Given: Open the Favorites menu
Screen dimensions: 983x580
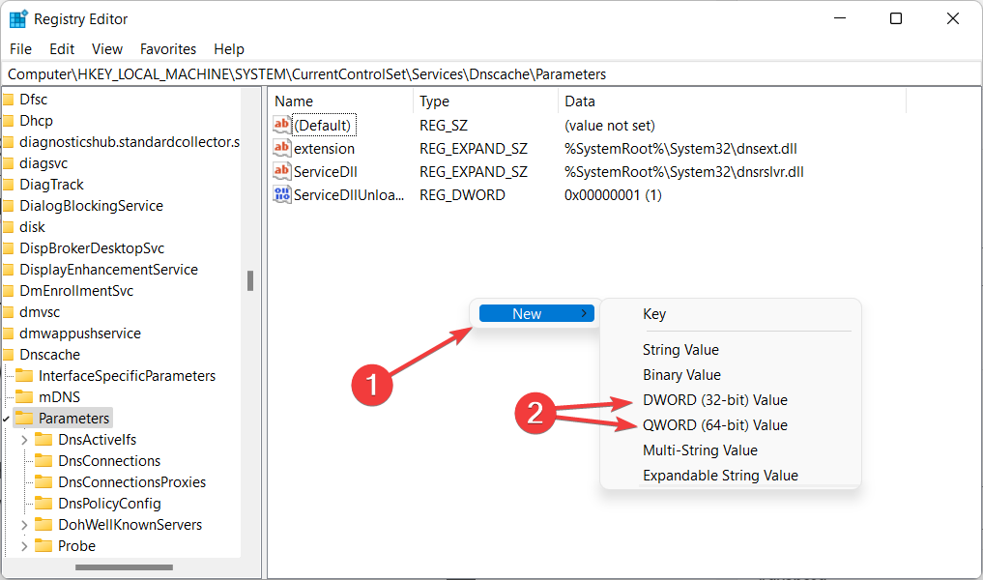Looking at the screenshot, I should 167,48.
